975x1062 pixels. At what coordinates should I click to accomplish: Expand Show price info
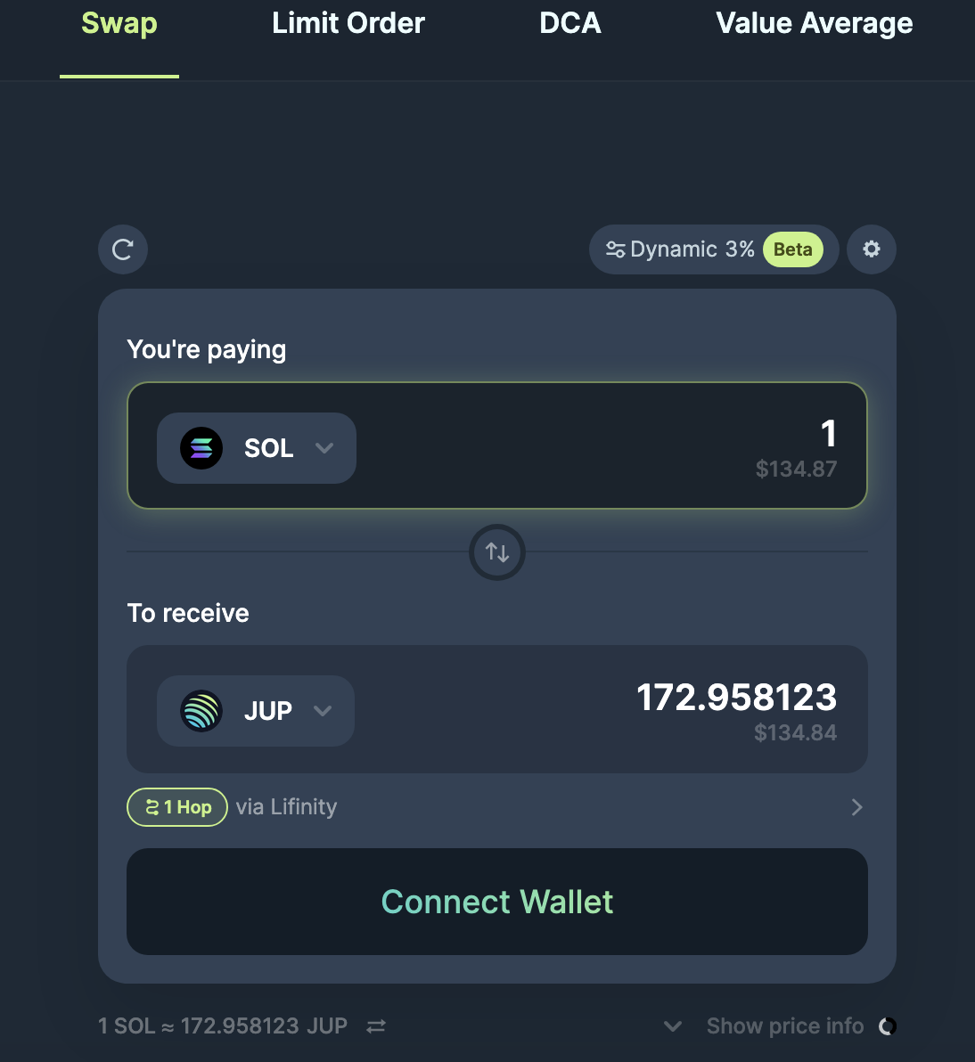coord(784,1026)
